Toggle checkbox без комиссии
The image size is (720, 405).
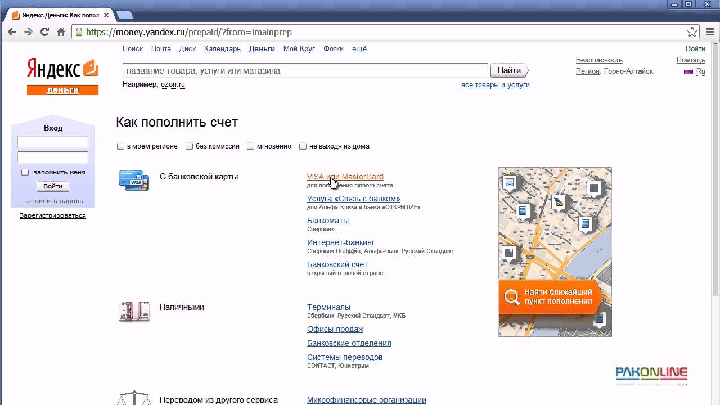pyautogui.click(x=190, y=146)
